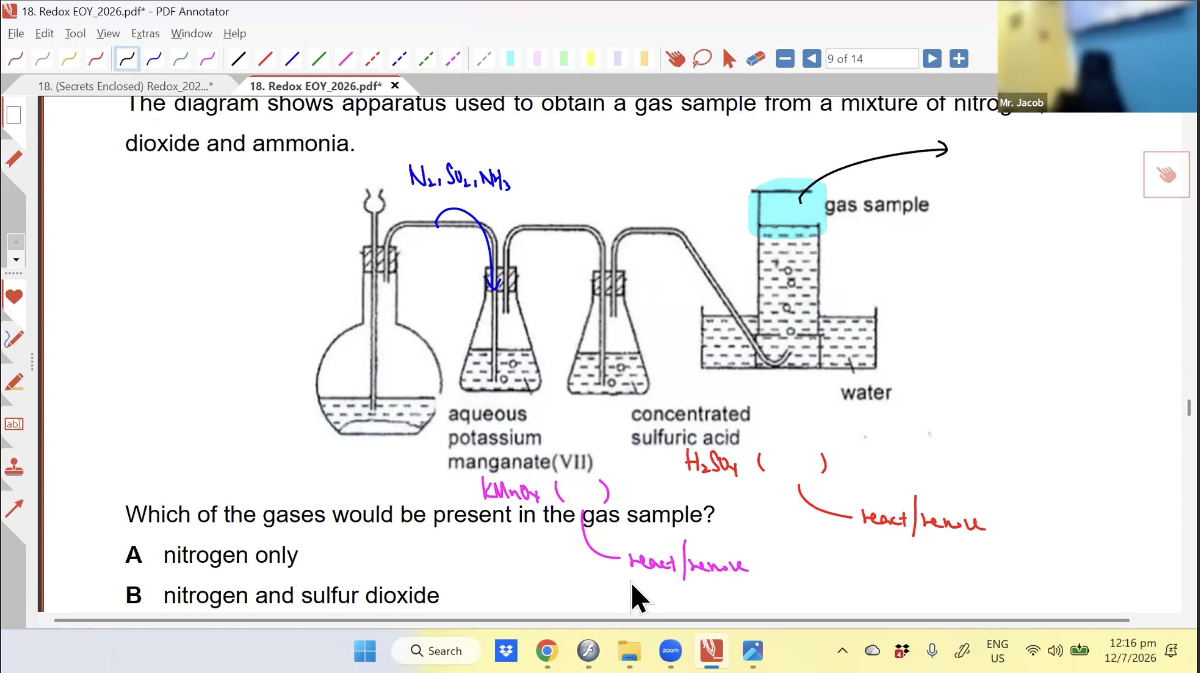Choose the green straight line tool
The width and height of the screenshot is (1200, 673).
(319, 59)
